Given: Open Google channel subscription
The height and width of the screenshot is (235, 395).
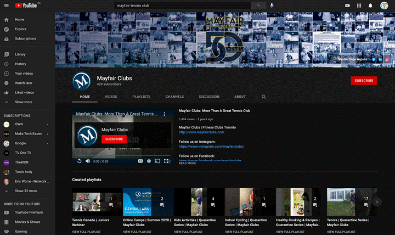Looking at the screenshot, I should [26, 143].
